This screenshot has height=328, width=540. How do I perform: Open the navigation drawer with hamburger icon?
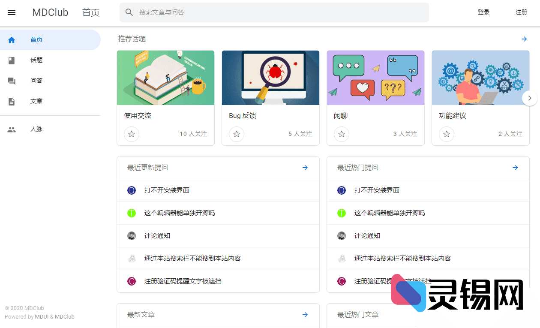point(12,12)
